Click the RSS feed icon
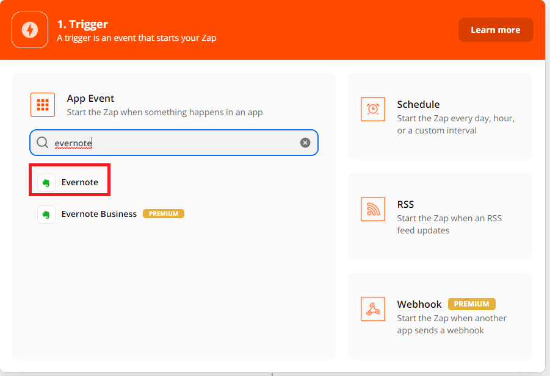This screenshot has height=376, width=550. click(x=372, y=209)
